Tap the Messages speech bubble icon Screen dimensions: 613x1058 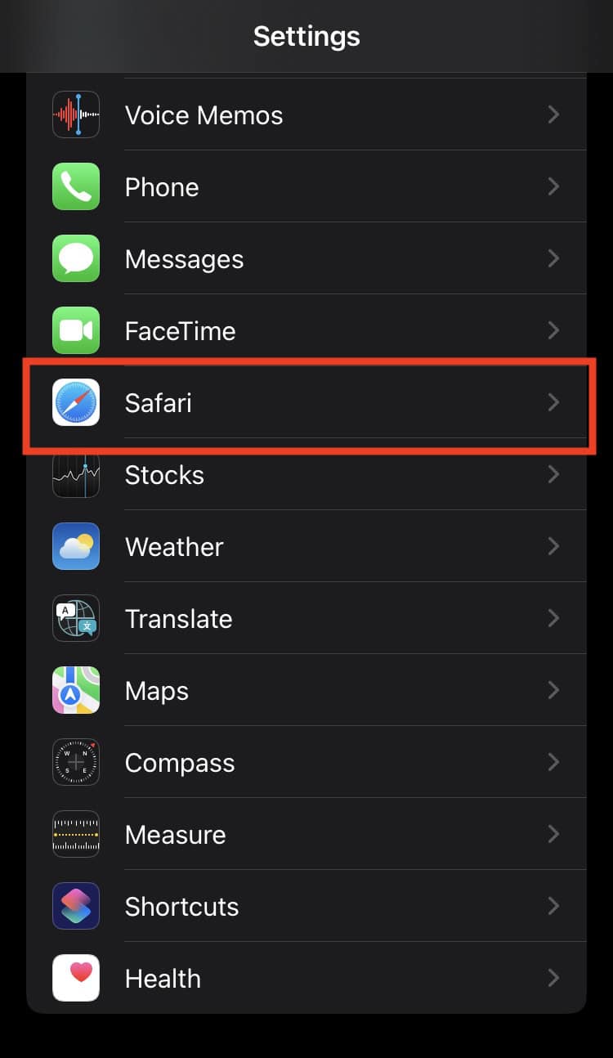click(76, 259)
